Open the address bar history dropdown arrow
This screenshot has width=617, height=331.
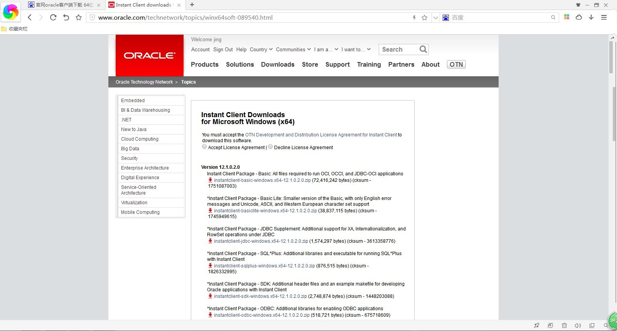436,18
